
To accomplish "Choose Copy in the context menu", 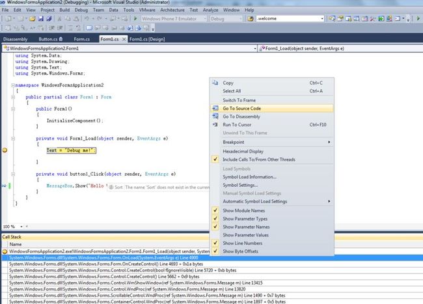I will [271, 83].
